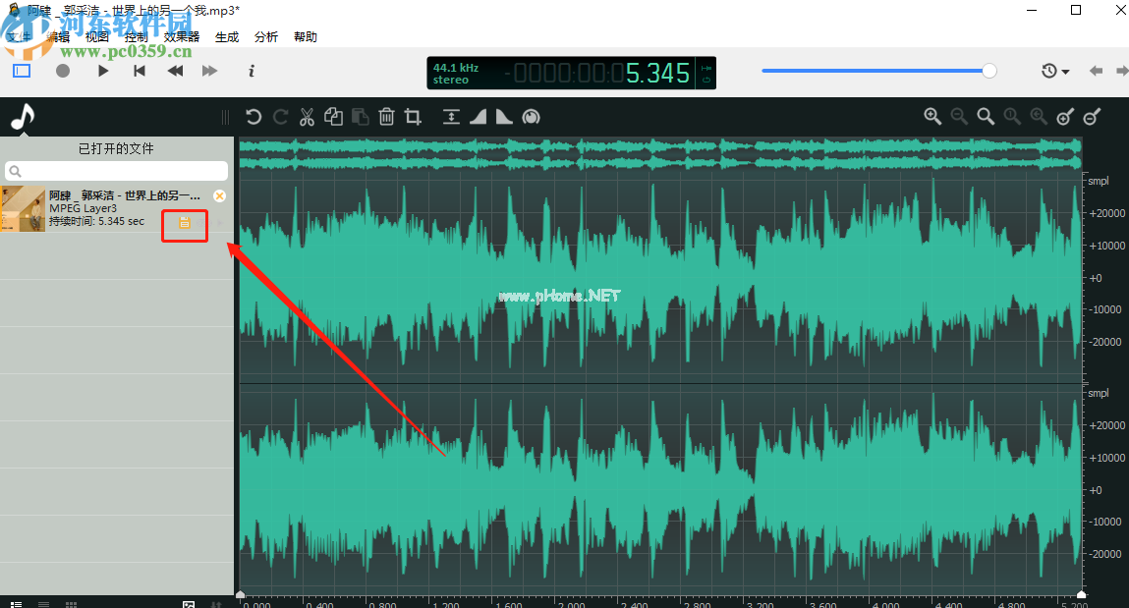Click the cut scissors icon
The width and height of the screenshot is (1129, 608).
[x=307, y=117]
